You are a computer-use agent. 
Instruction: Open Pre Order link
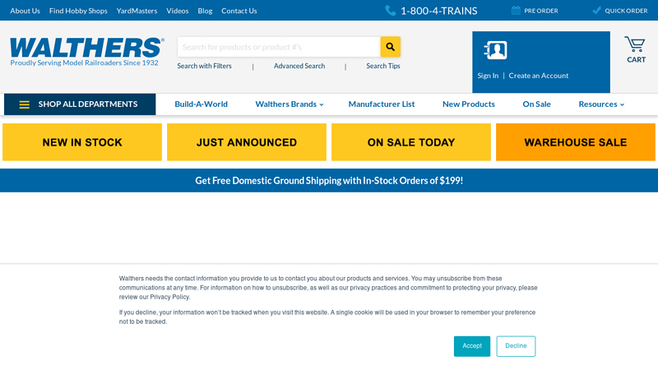(x=541, y=11)
